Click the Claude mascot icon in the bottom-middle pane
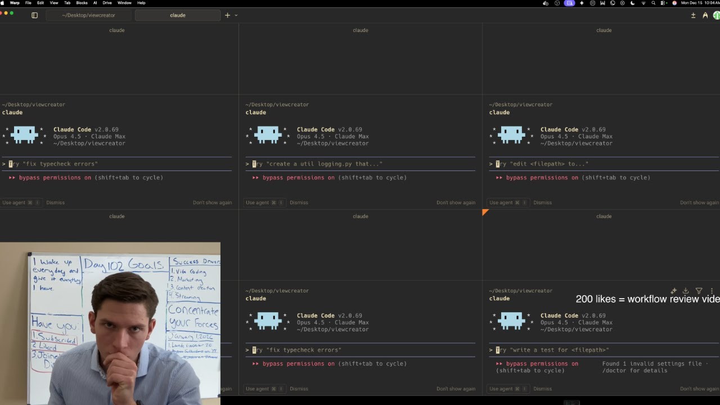The image size is (720, 405). point(268,321)
